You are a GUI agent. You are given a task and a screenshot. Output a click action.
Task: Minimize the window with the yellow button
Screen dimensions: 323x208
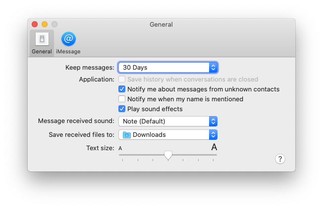[x=45, y=24]
